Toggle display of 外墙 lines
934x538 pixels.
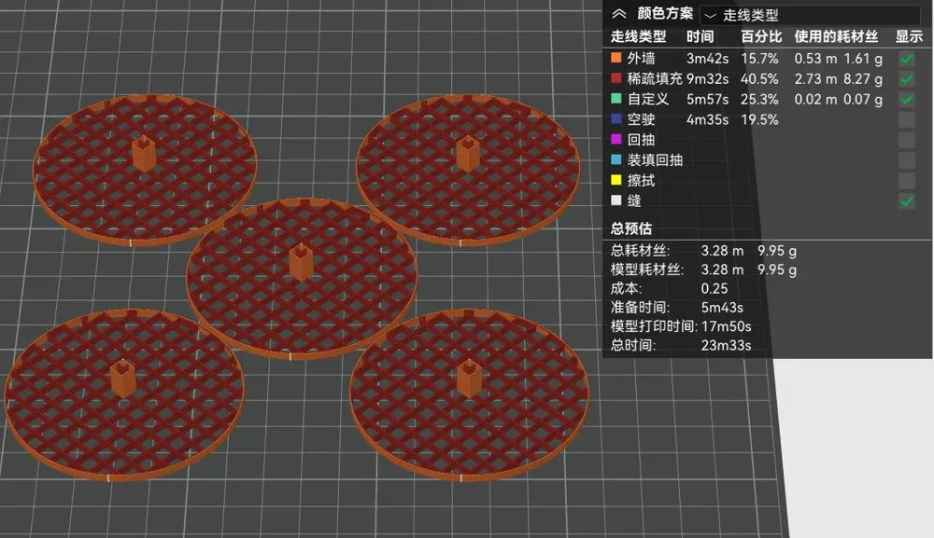[907, 59]
